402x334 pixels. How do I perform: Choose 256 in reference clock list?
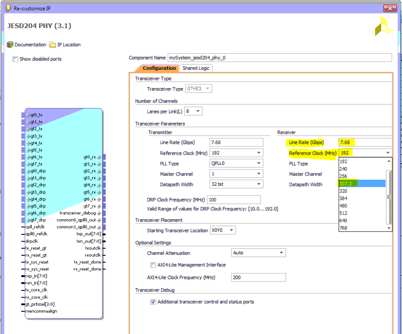coord(362,176)
